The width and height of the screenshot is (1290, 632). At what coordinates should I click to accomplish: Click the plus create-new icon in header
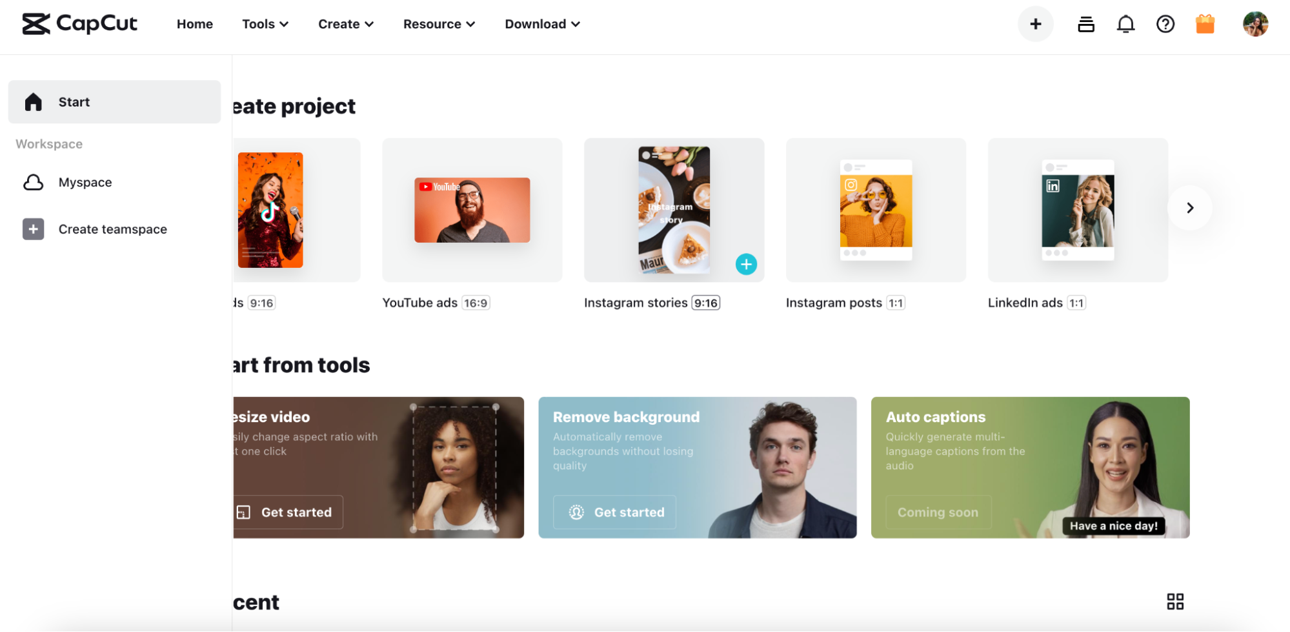click(1036, 24)
